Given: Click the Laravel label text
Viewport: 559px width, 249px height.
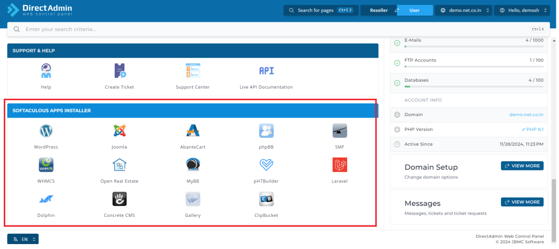Looking at the screenshot, I should tap(340, 181).
